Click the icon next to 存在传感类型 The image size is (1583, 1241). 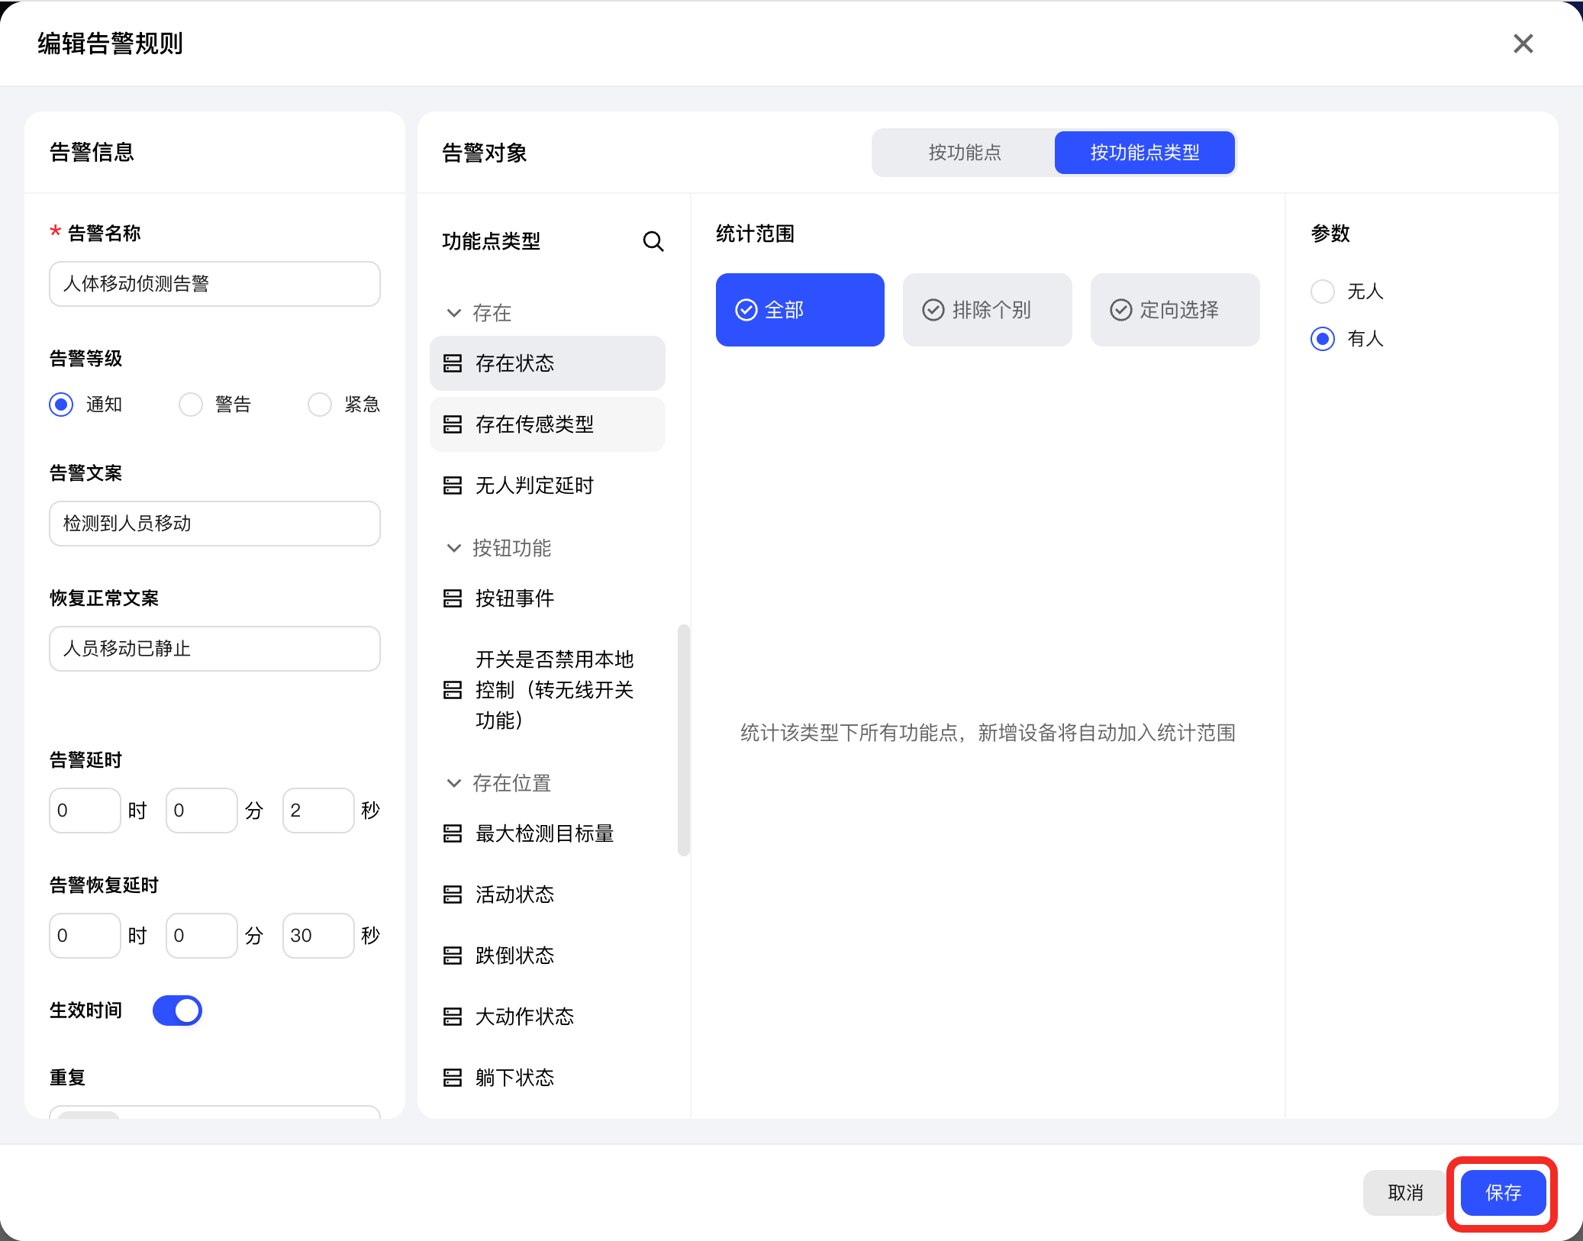coord(453,424)
